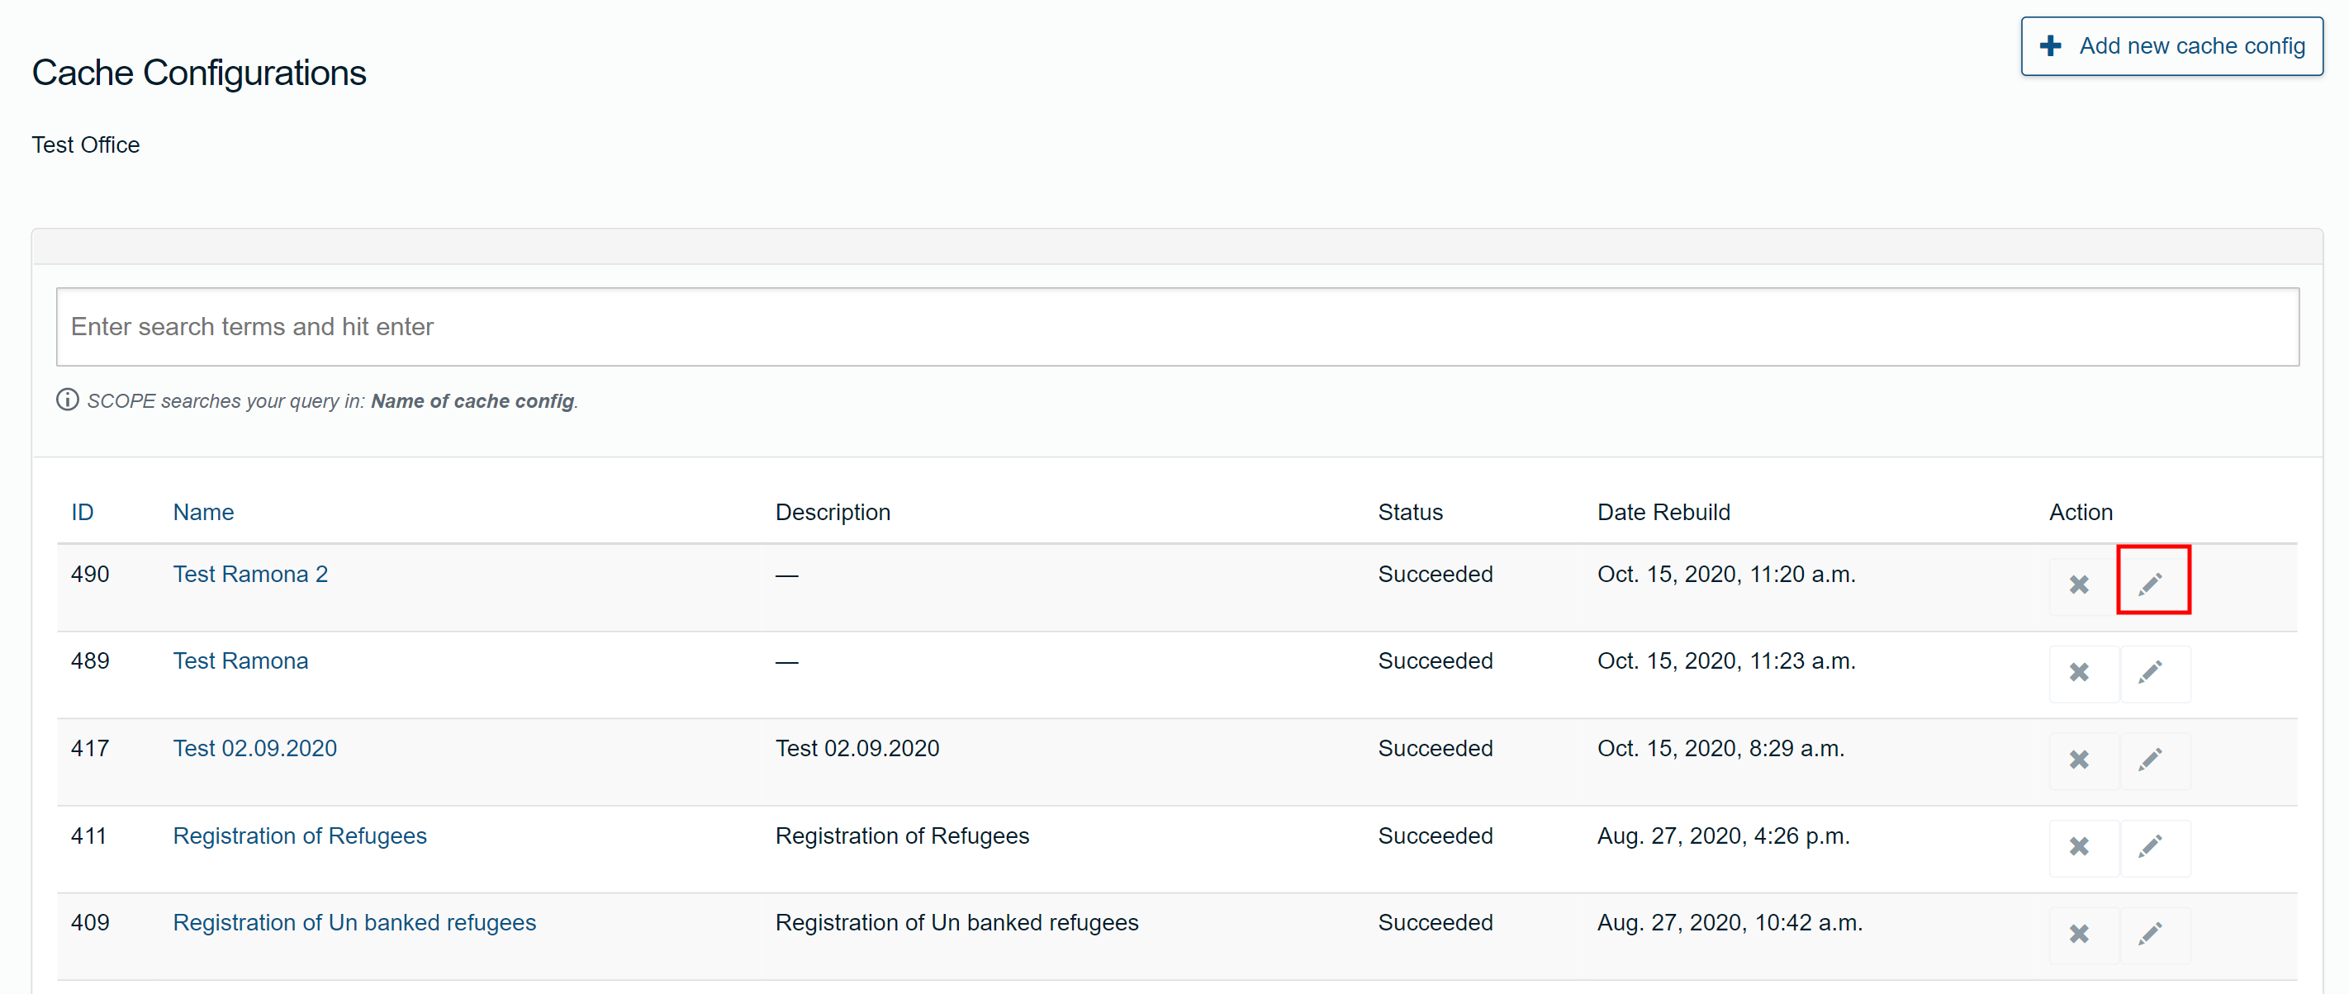
Task: Sort the table by Name column
Action: [202, 512]
